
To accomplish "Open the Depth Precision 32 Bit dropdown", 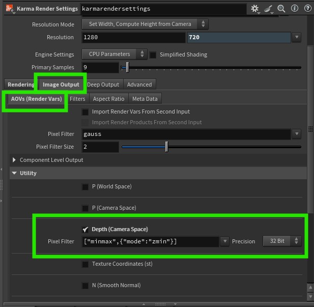I will click(281, 241).
